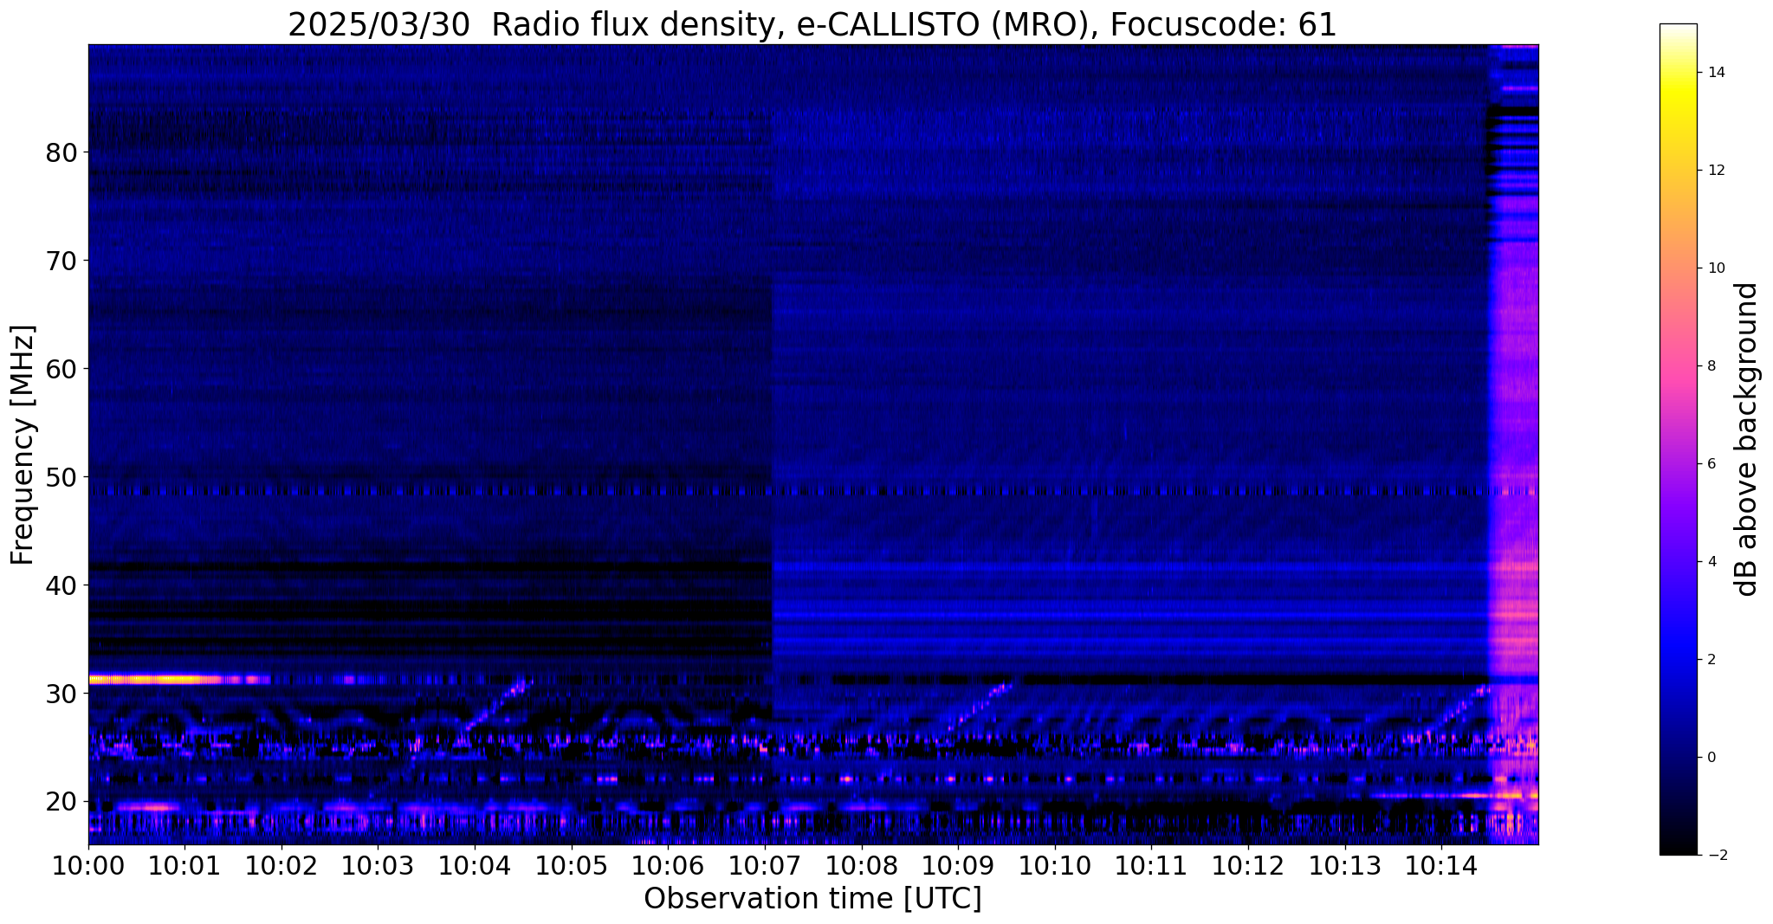Click the 10:10 time tick label
Image resolution: width=1773 pixels, height=924 pixels.
(x=1054, y=864)
